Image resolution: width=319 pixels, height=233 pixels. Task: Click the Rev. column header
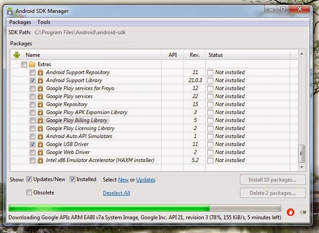click(195, 55)
